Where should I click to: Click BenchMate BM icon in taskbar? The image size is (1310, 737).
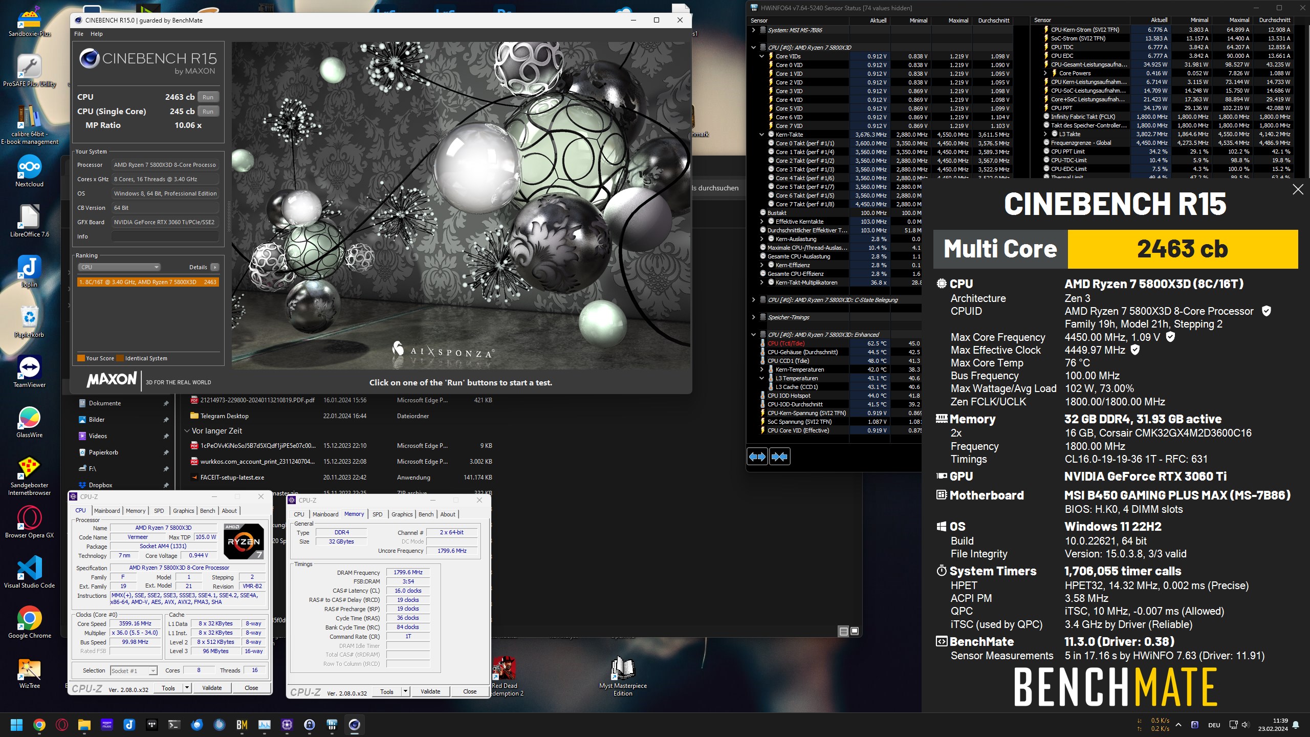(x=242, y=725)
